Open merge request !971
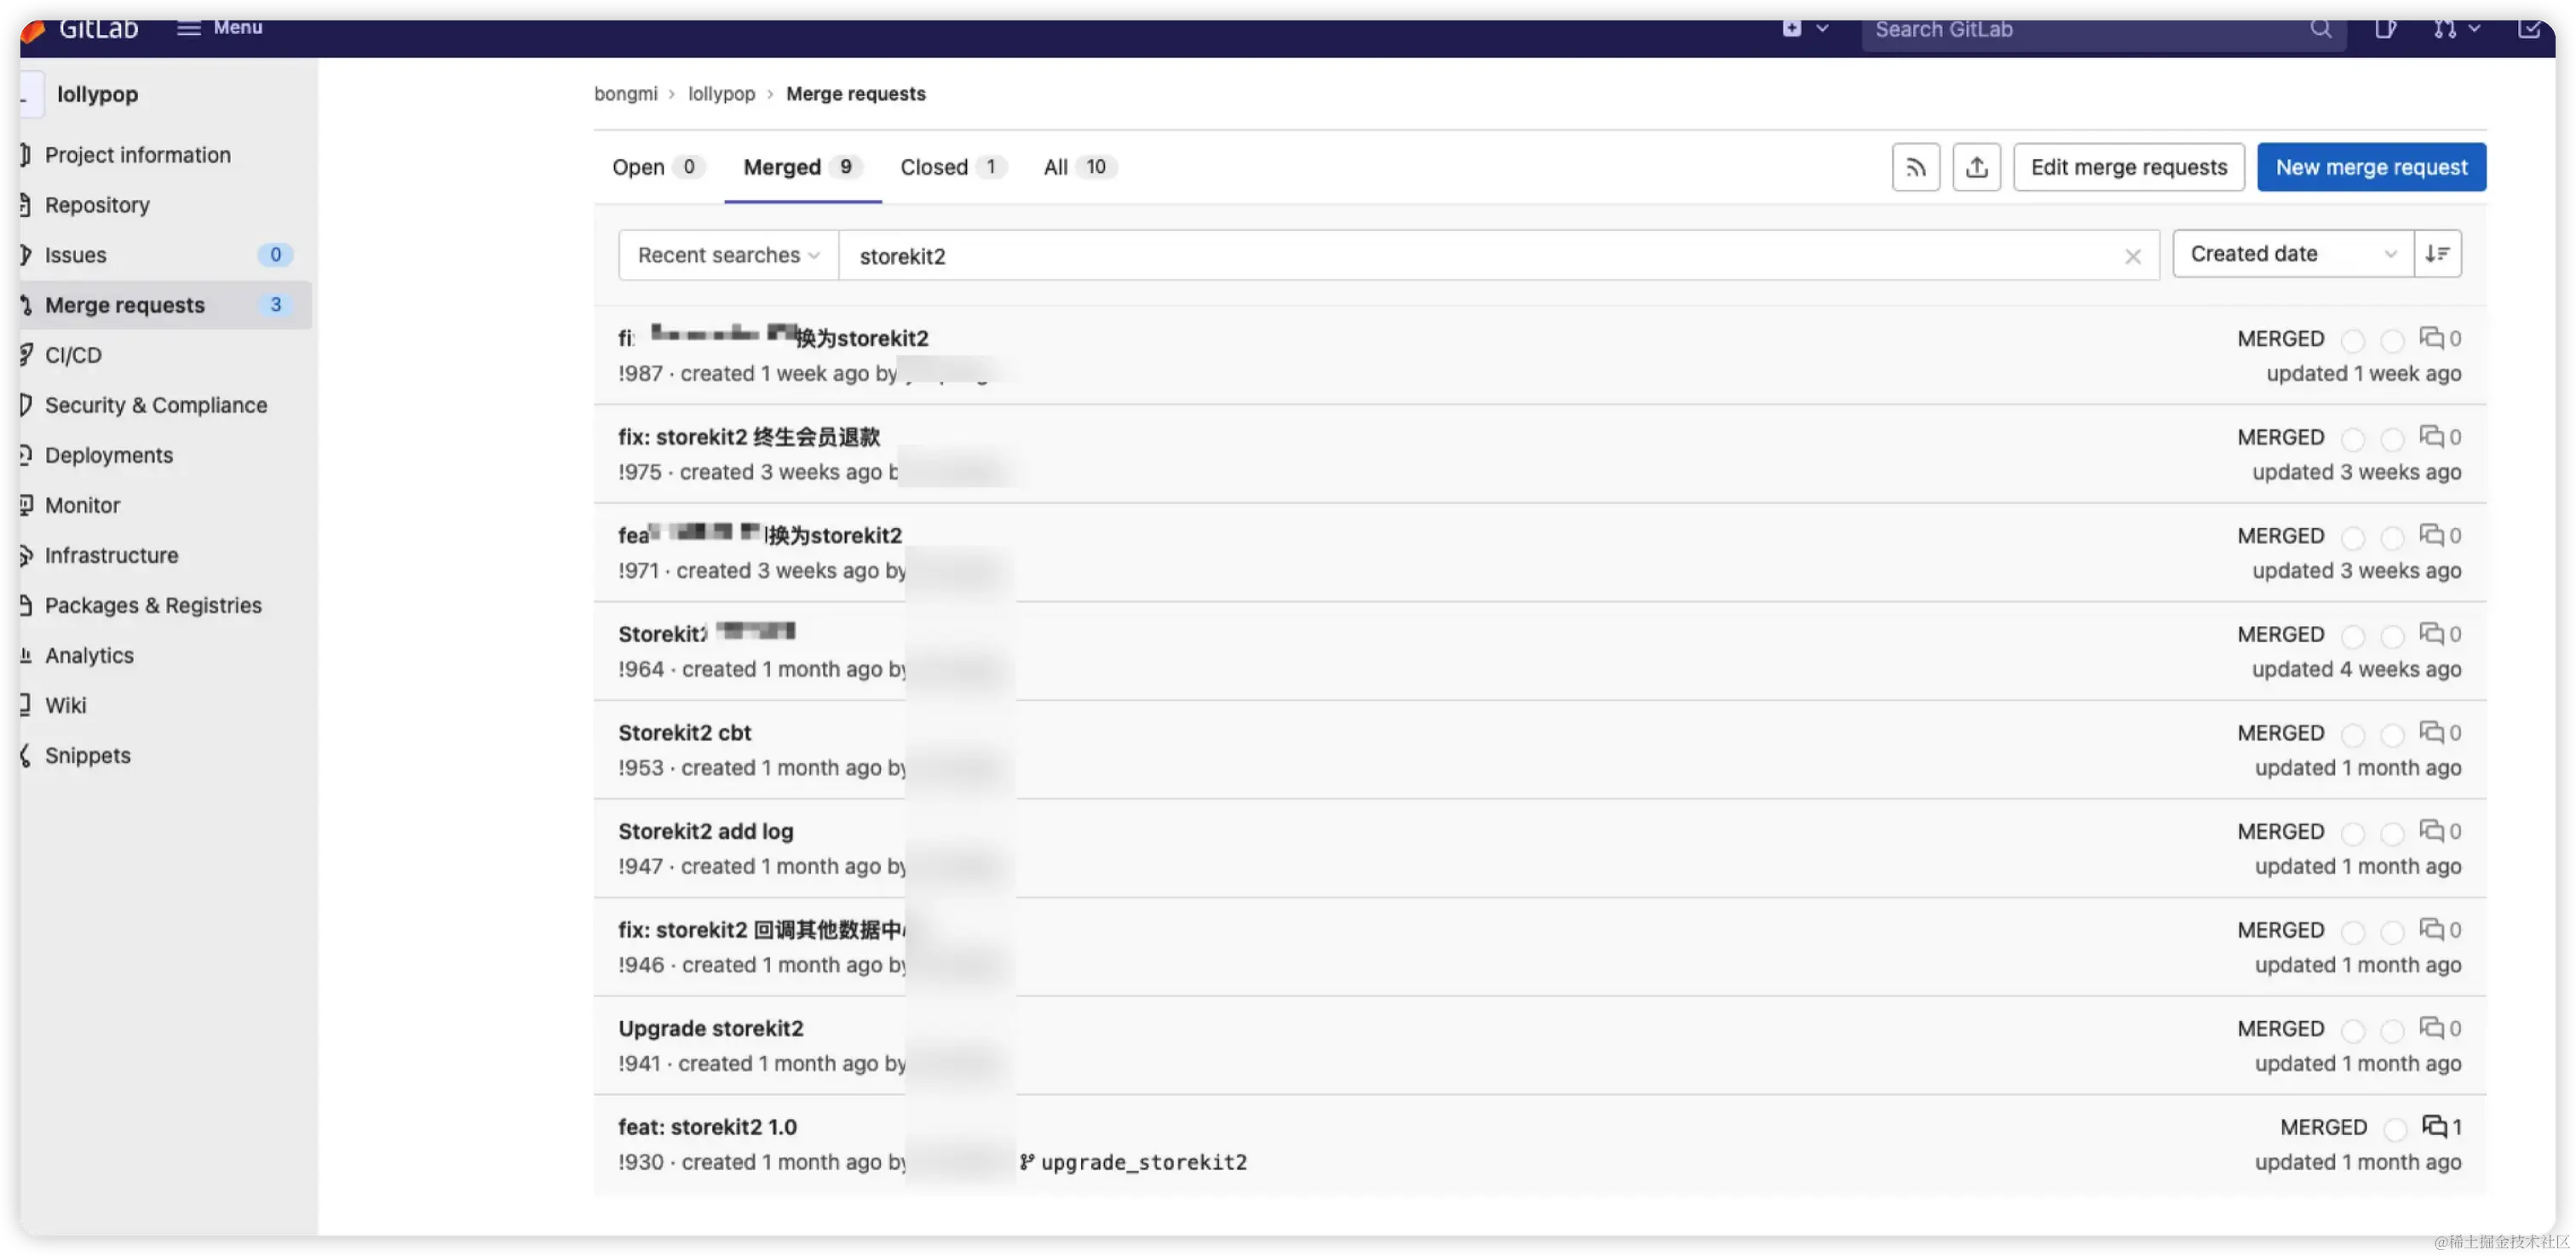The height and width of the screenshot is (1256, 2576). pos(760,535)
